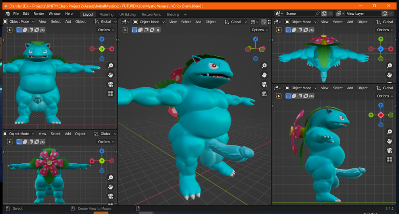The width and height of the screenshot is (399, 214).
Task: Add a workspace with the plus button
Action: 185,15
